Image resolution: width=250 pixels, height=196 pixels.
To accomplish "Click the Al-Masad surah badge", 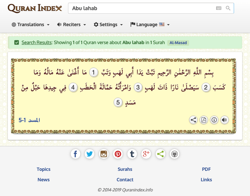I will coord(178,42).
